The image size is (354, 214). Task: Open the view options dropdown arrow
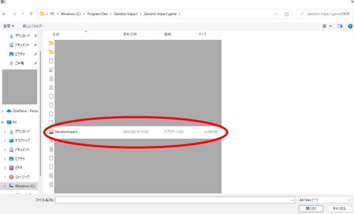click(x=330, y=26)
